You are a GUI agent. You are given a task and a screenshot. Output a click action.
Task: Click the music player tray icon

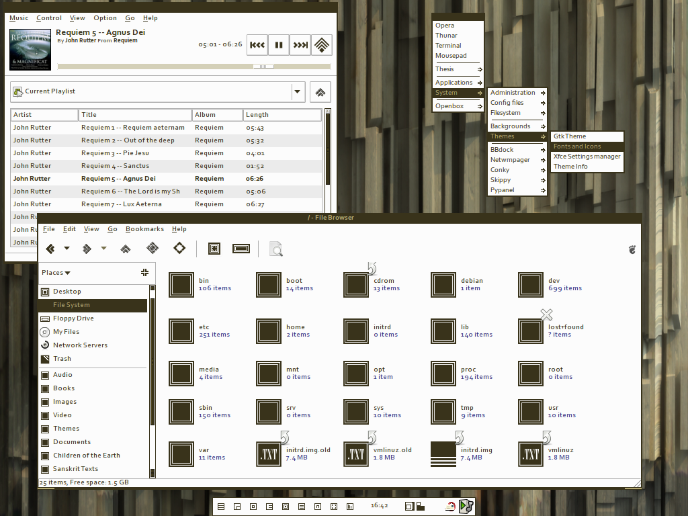pos(466,507)
